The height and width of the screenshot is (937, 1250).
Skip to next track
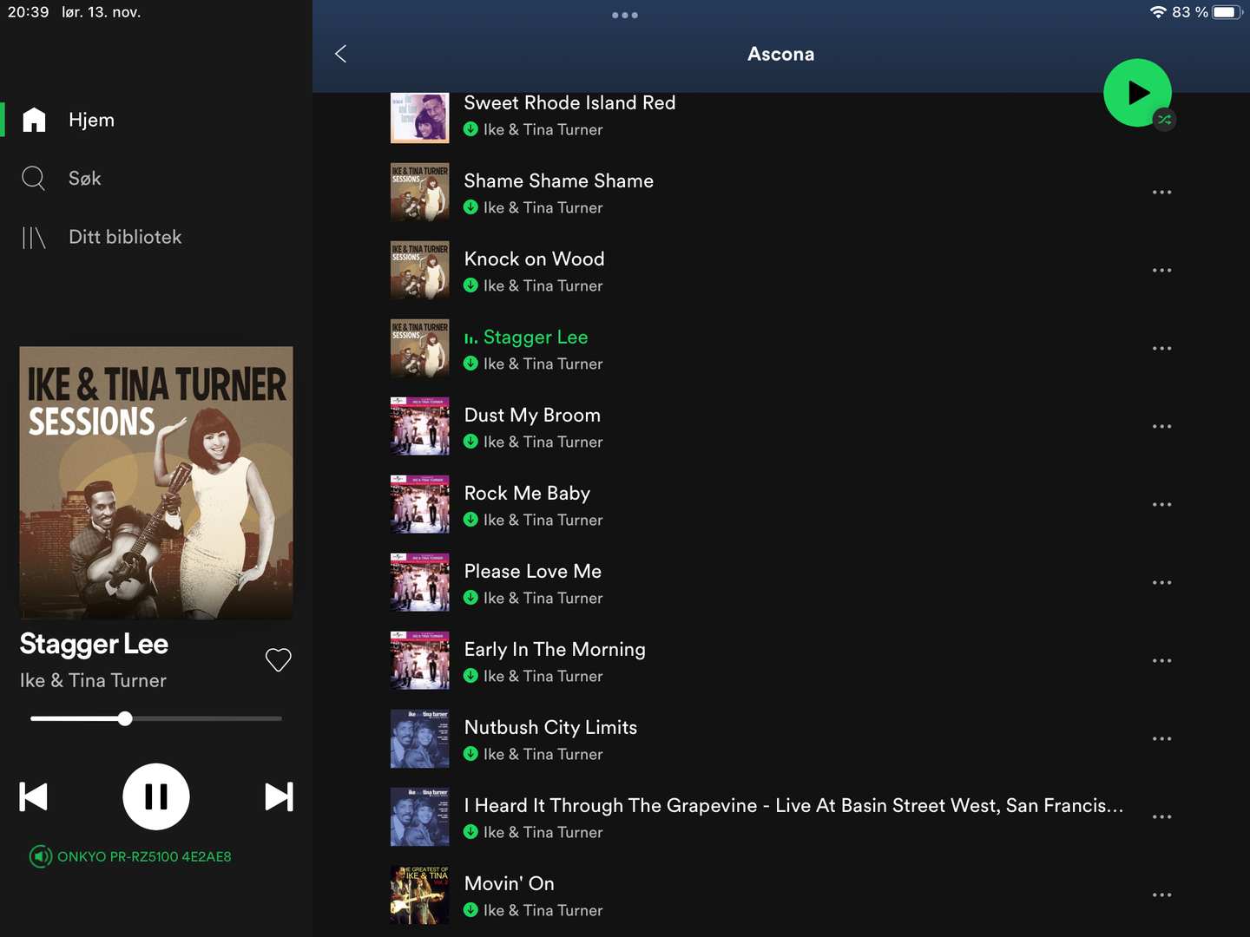pyautogui.click(x=279, y=796)
